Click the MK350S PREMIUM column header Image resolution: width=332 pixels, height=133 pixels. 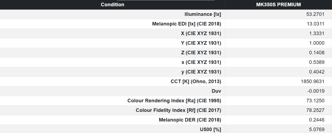click(x=279, y=5)
